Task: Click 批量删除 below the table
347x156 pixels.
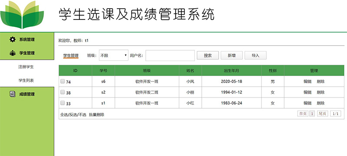Action: click(x=96, y=115)
